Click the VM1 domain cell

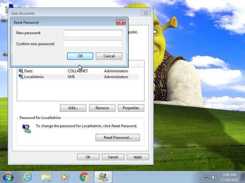pos(71,77)
